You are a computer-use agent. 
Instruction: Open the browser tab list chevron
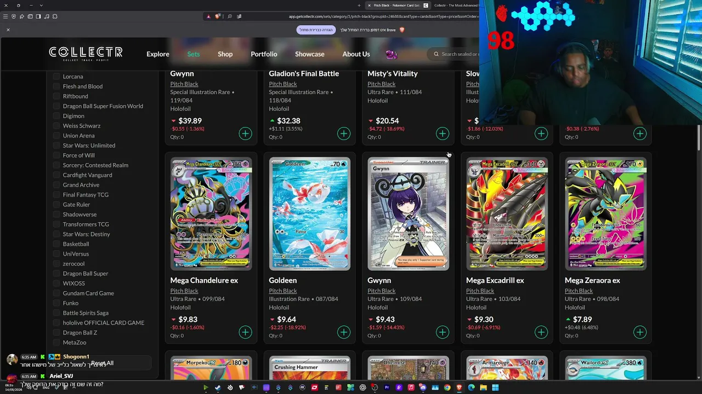coord(41,5)
